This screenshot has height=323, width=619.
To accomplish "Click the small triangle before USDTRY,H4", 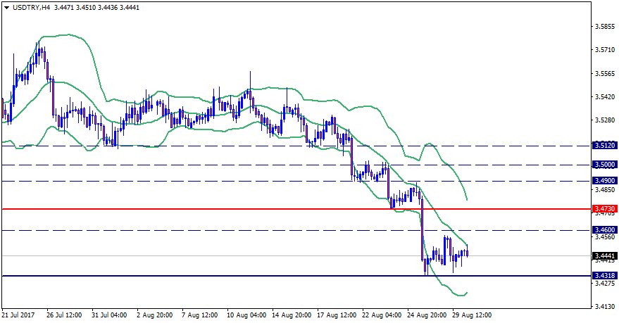I will [x=6, y=7].
